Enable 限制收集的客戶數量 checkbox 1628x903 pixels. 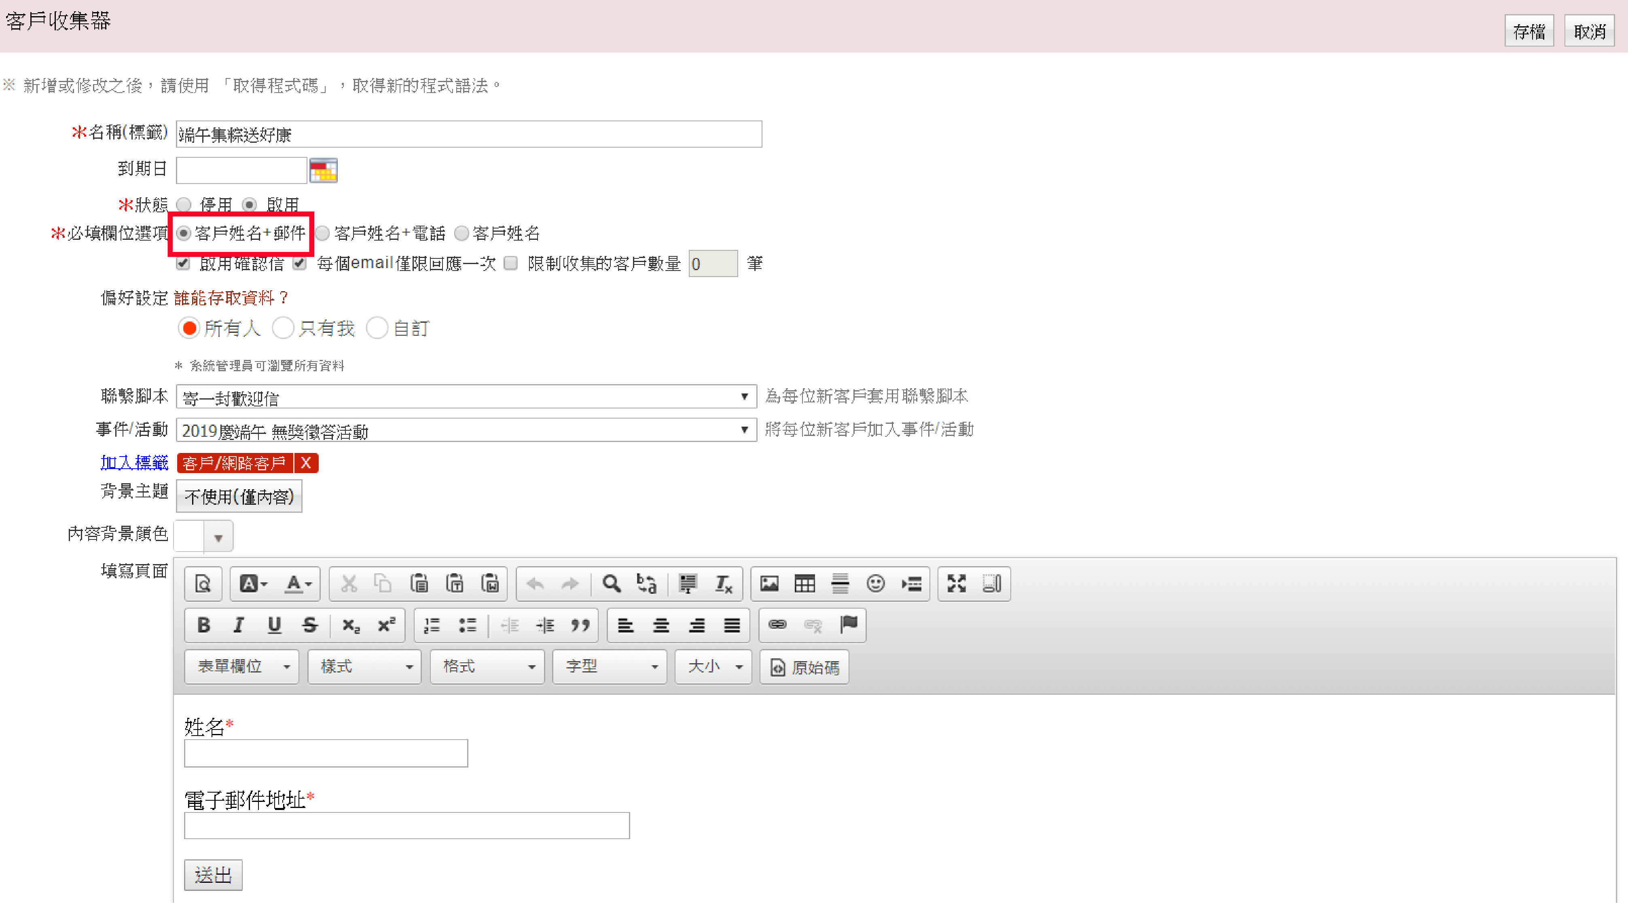[x=510, y=264]
